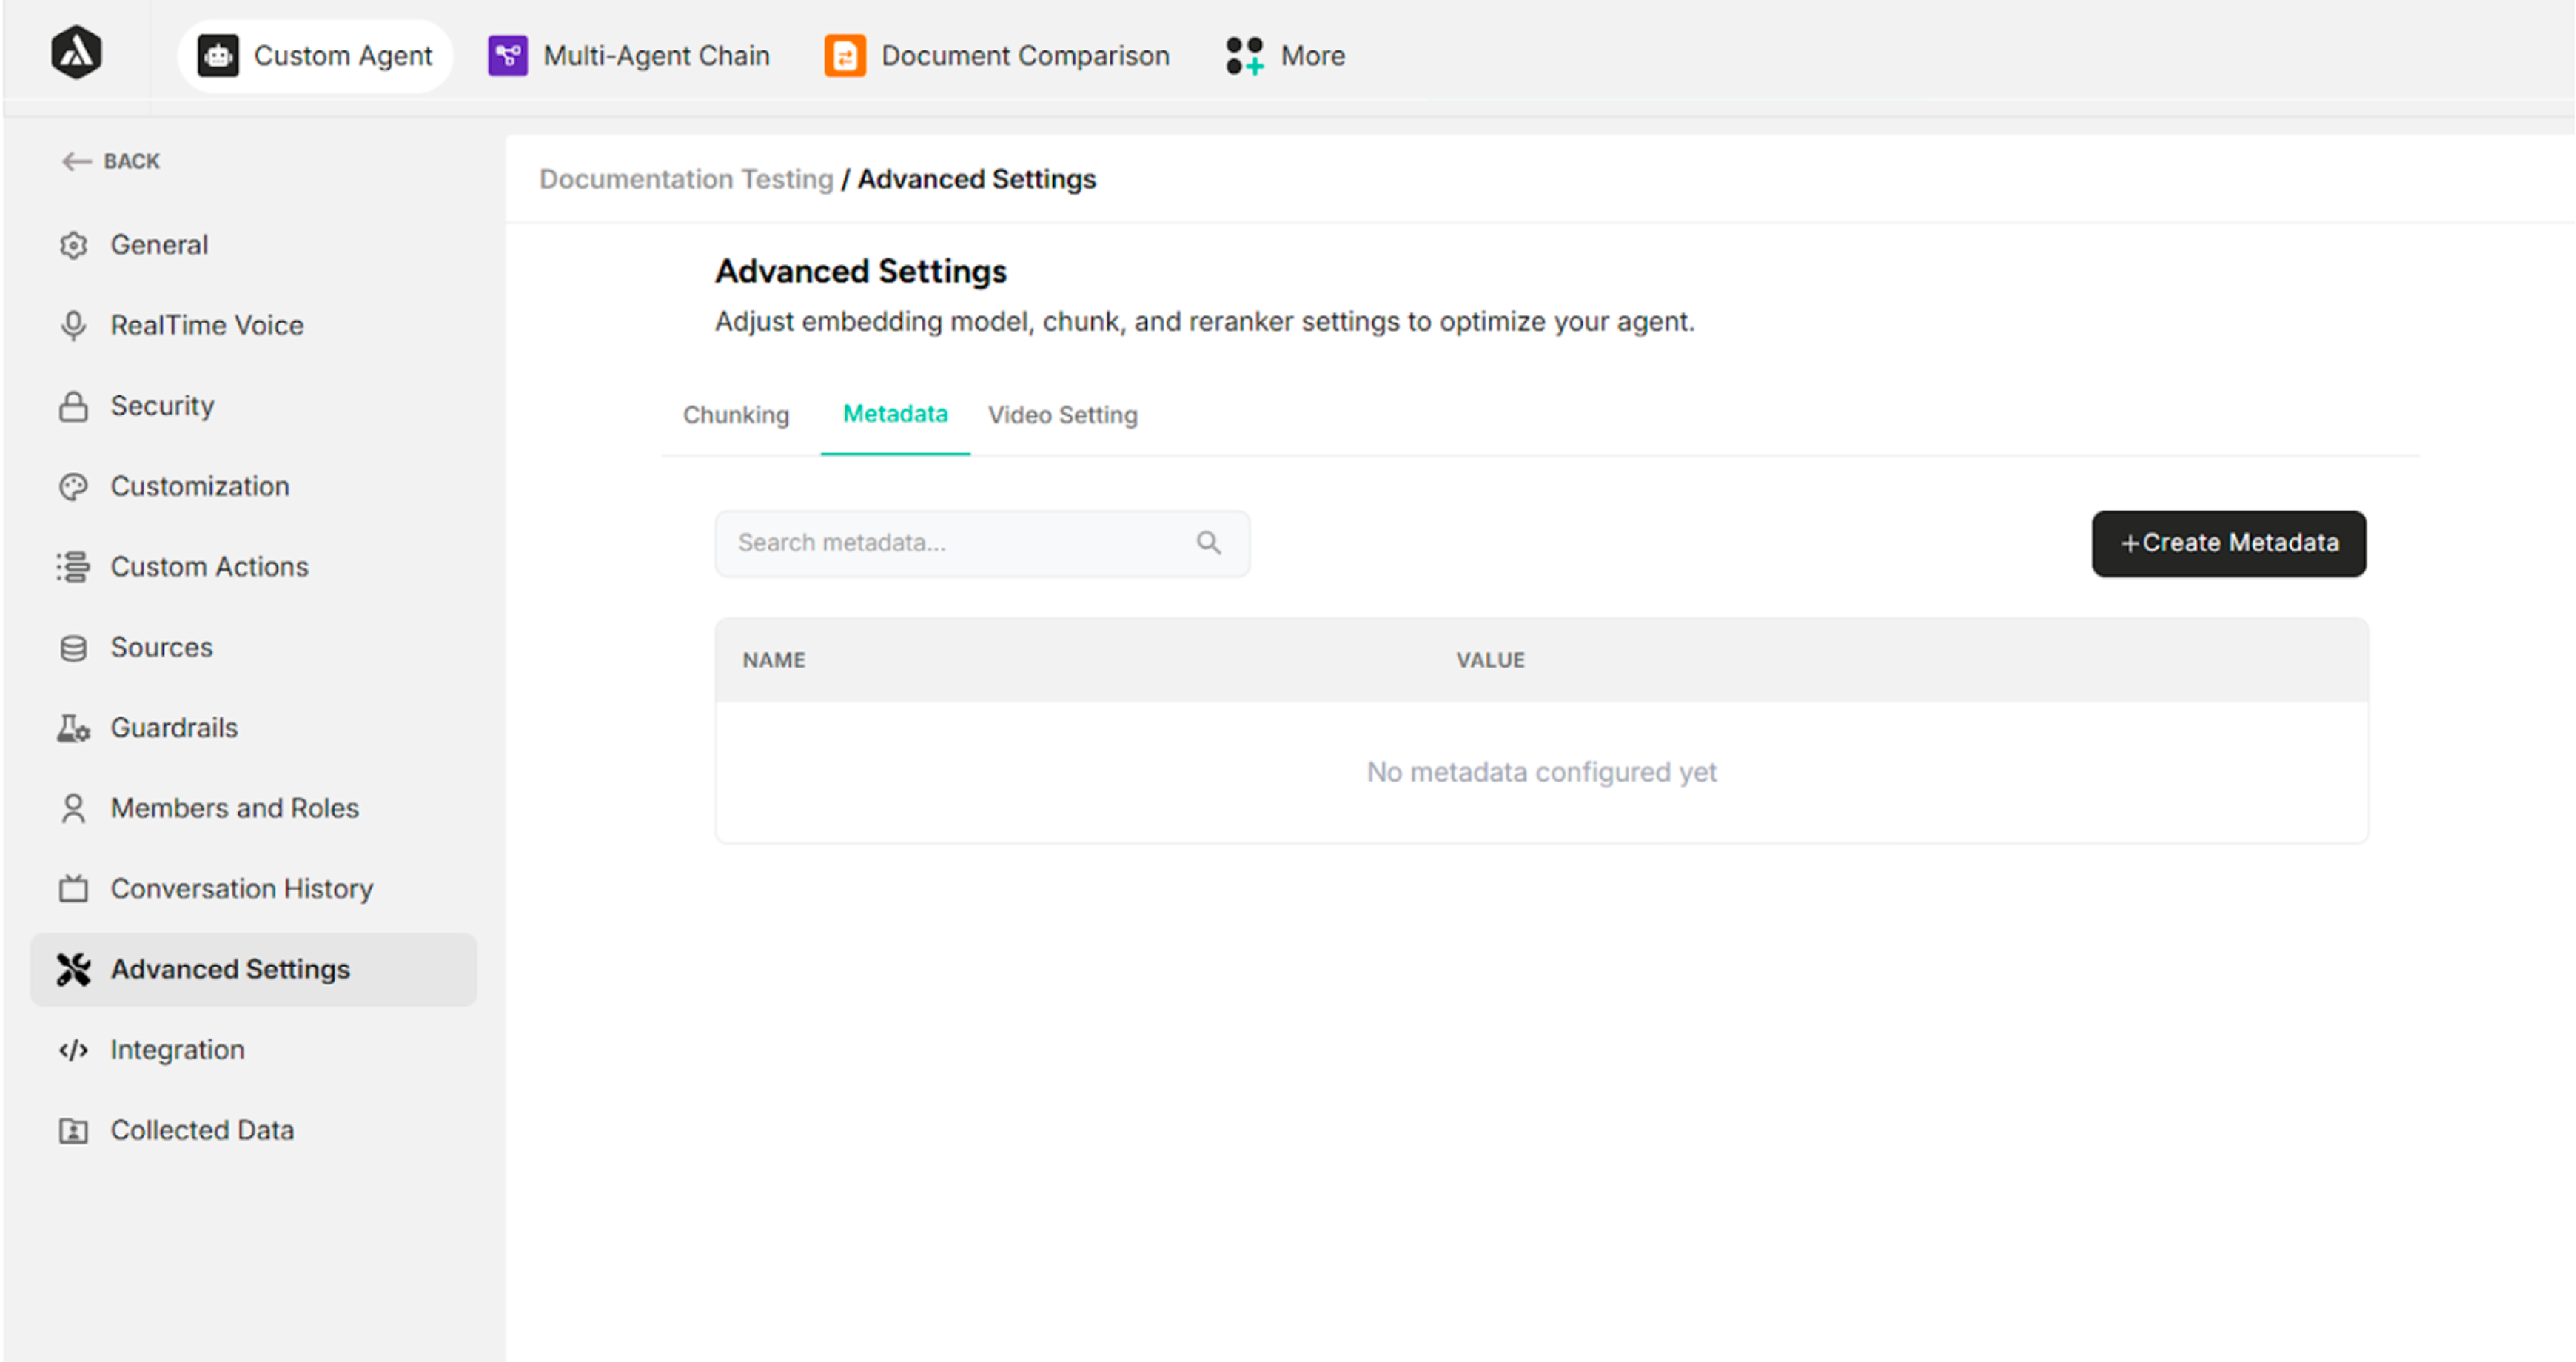Switch to the Video Setting tab
This screenshot has height=1362, width=2576.
coord(1062,415)
